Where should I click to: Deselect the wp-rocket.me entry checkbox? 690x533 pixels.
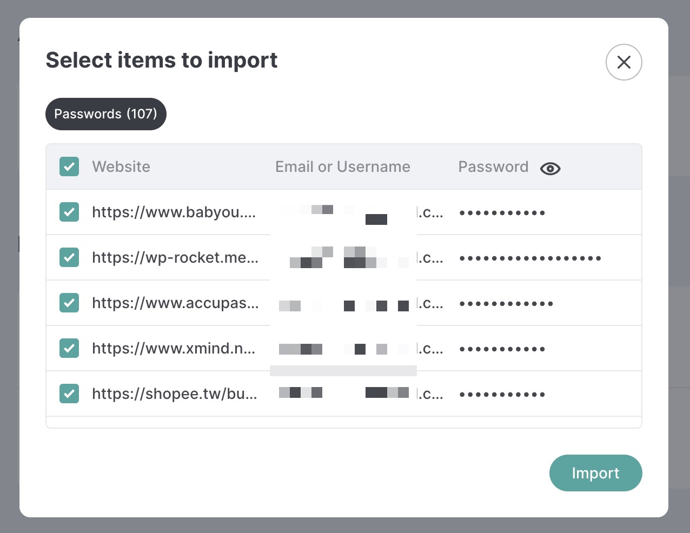pos(69,257)
